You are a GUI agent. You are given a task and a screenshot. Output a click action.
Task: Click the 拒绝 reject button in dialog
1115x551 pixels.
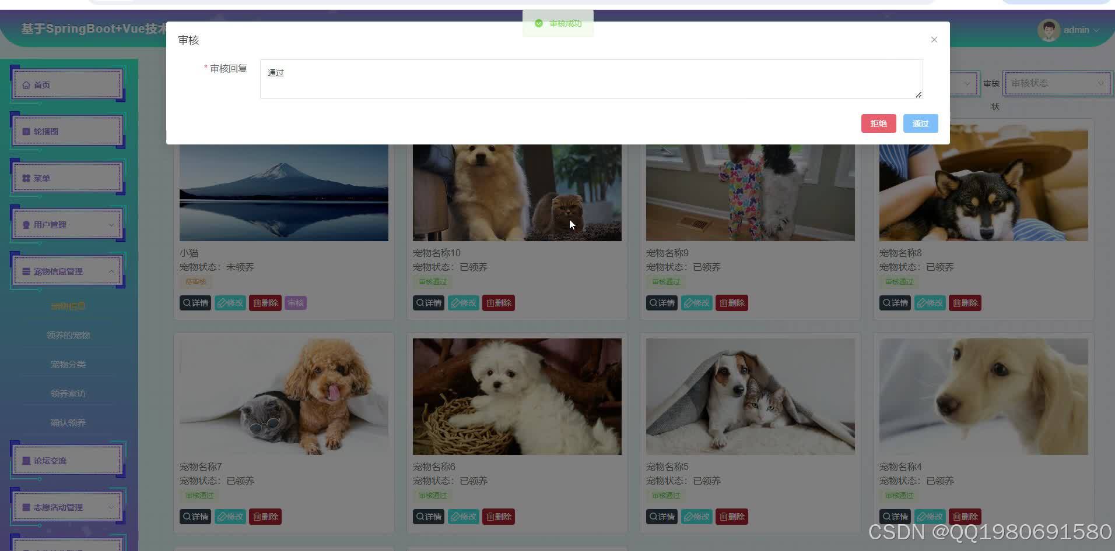click(x=878, y=123)
